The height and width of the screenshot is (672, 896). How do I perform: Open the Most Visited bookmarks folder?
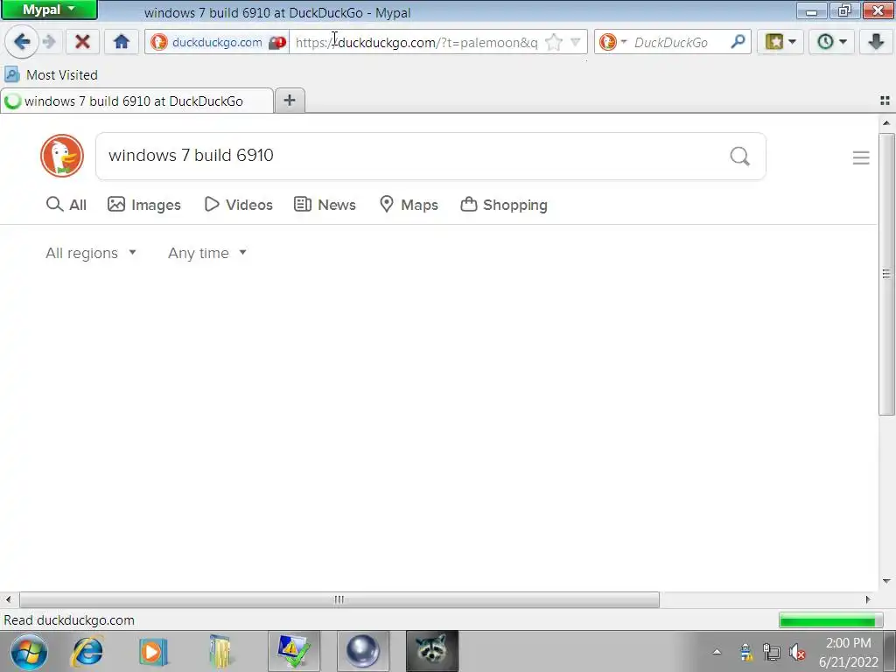(x=51, y=75)
